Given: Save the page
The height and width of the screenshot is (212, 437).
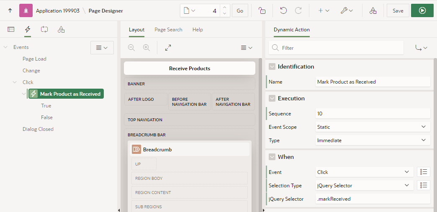Looking at the screenshot, I should tap(398, 10).
